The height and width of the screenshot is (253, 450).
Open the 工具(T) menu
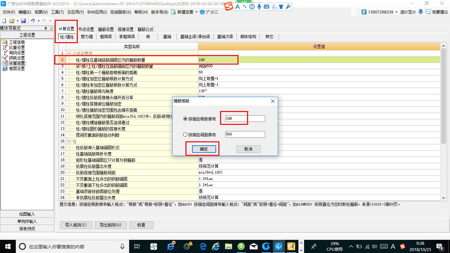[57, 12]
